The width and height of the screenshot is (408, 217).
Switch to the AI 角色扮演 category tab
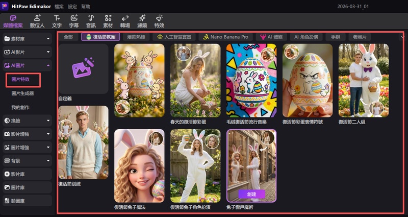(307, 37)
